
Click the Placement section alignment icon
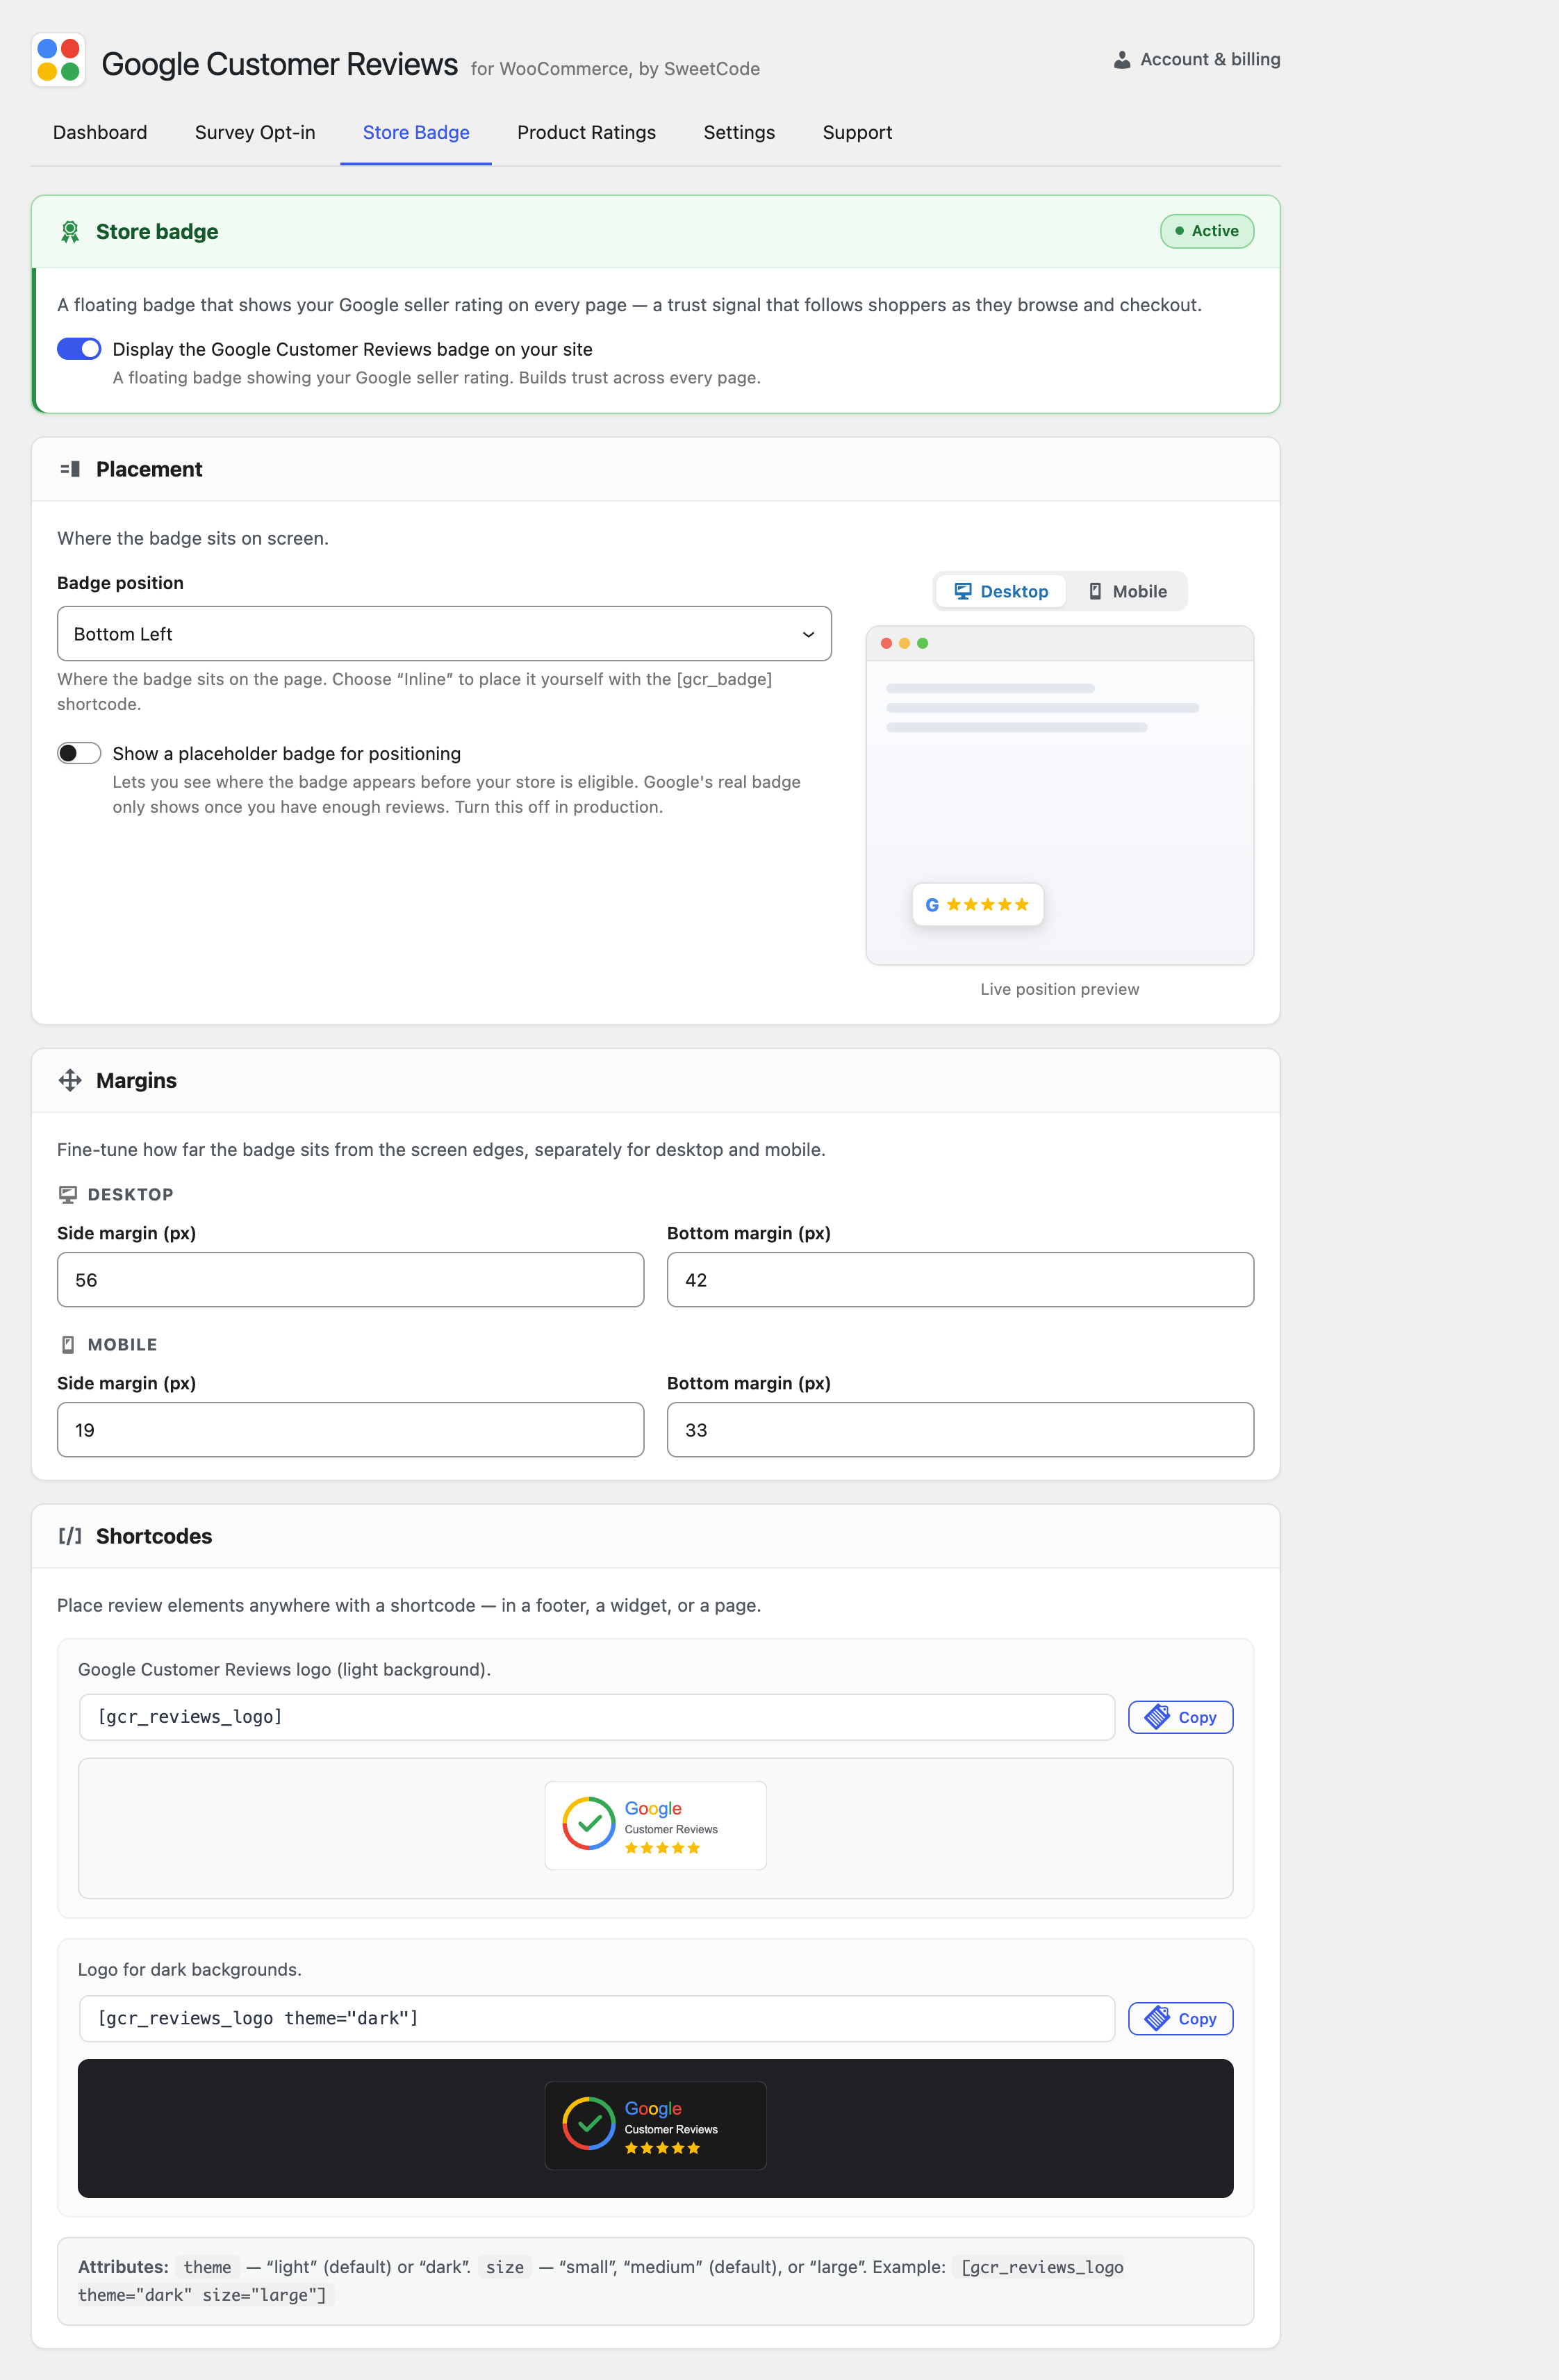pyautogui.click(x=70, y=469)
